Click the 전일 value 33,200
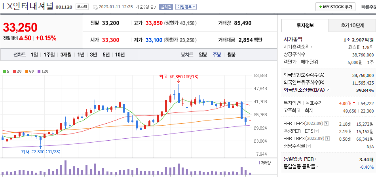 tap(110, 23)
